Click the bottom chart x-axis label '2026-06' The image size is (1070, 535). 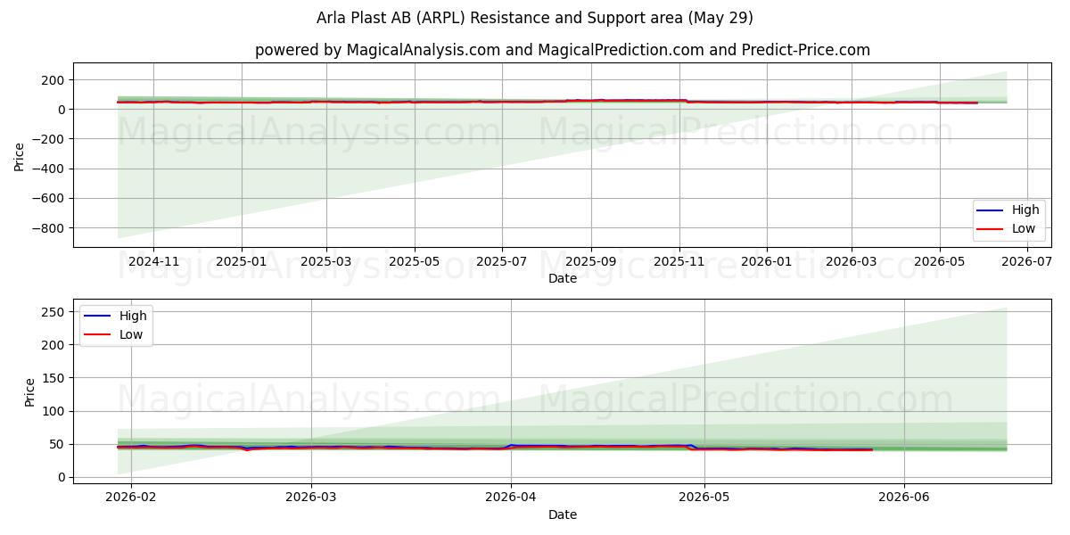click(904, 498)
